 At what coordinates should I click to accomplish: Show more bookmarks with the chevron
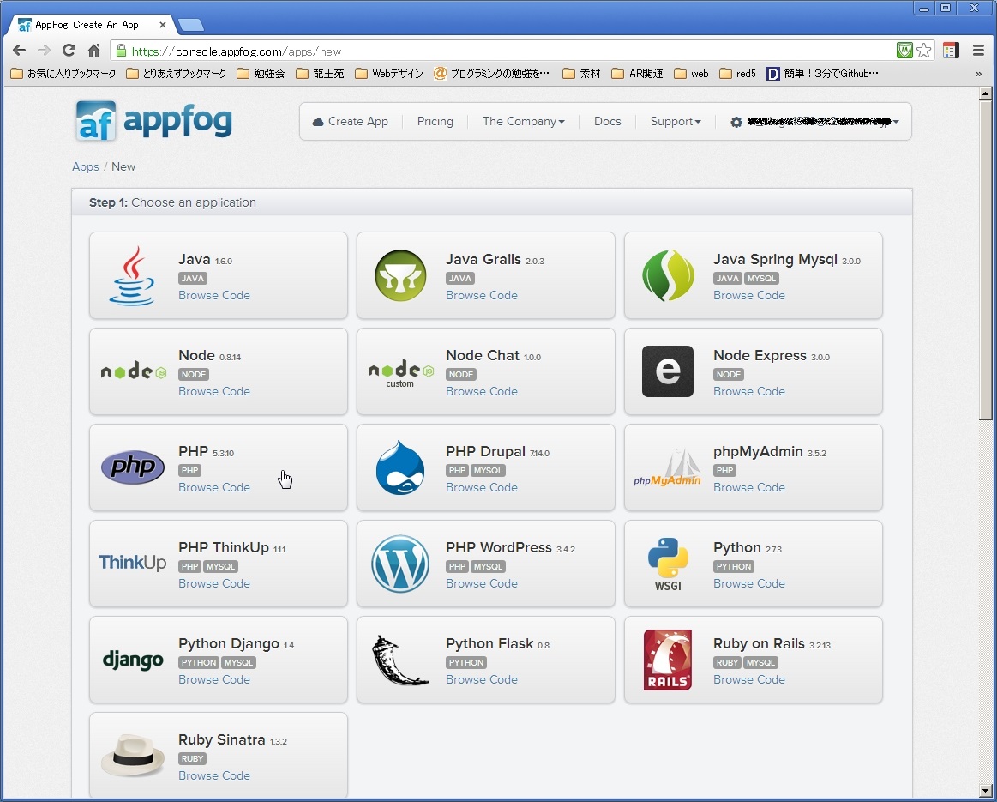tap(978, 74)
